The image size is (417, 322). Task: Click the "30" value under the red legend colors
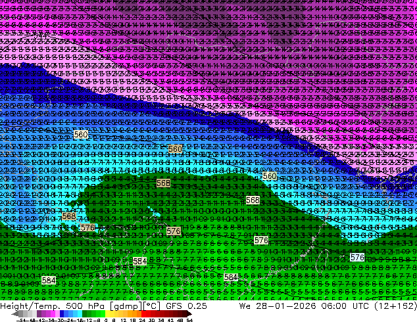(151, 320)
